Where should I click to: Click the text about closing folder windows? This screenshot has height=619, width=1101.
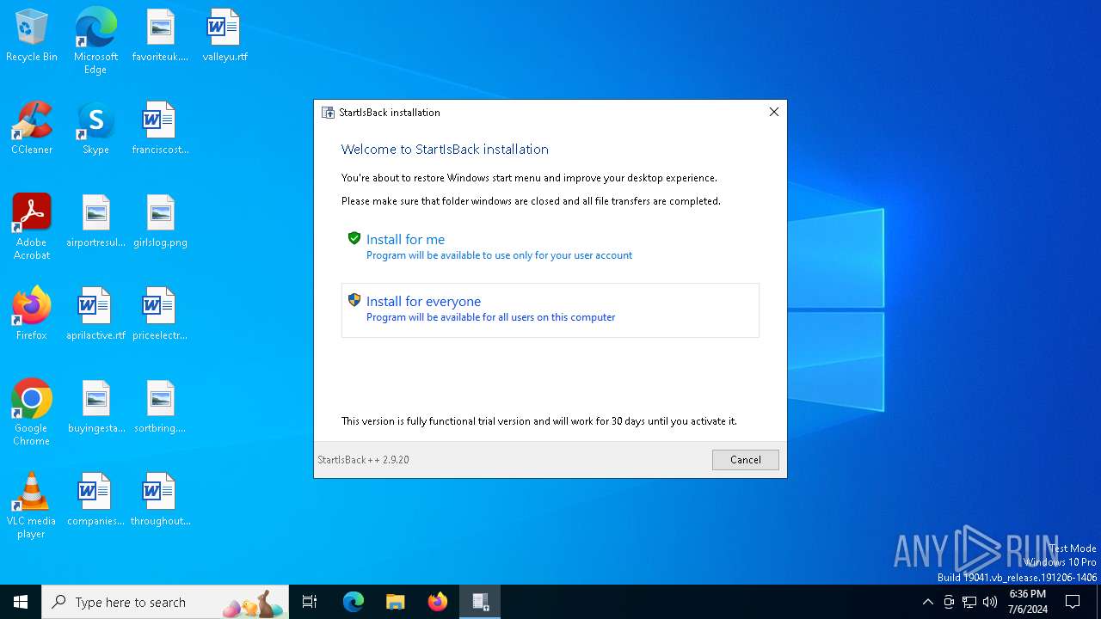click(531, 201)
